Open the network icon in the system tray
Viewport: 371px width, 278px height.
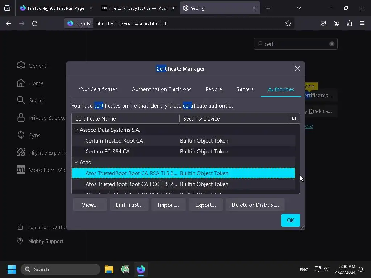point(317,269)
